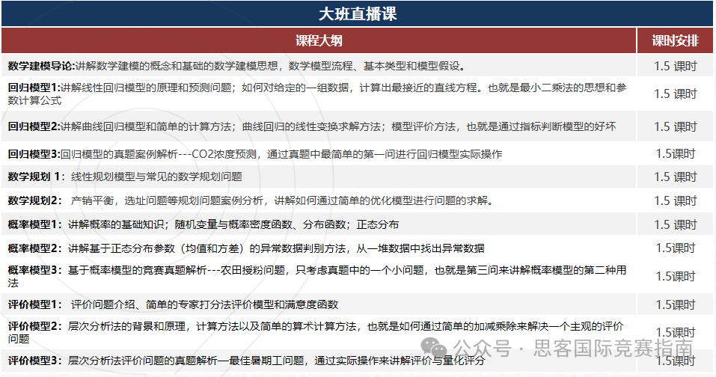Image resolution: width=716 pixels, height=377 pixels.
Task: Select the 1.5 课时 cell for 概率模型1
Action: (x=675, y=224)
